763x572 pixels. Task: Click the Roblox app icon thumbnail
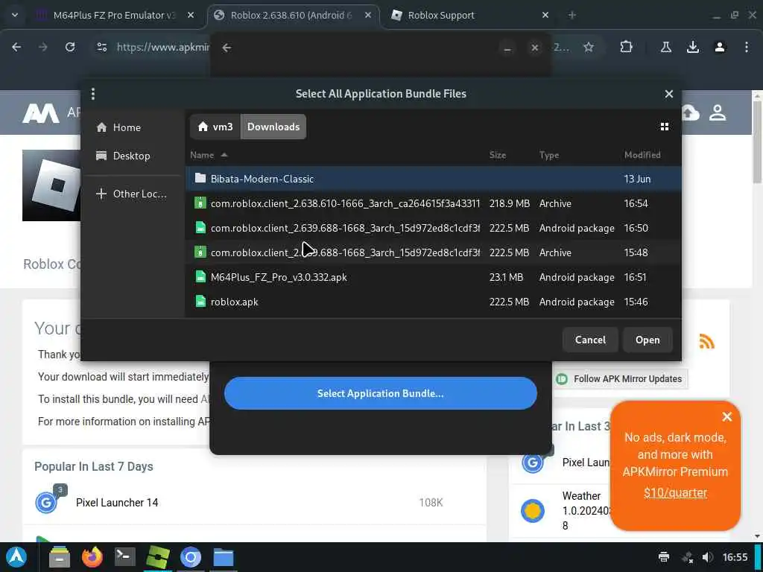pos(52,185)
